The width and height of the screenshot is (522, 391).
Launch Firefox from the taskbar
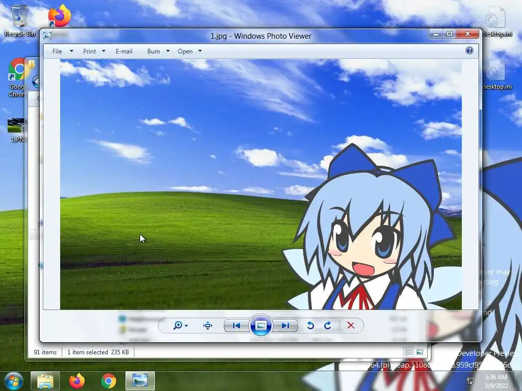[77, 381]
